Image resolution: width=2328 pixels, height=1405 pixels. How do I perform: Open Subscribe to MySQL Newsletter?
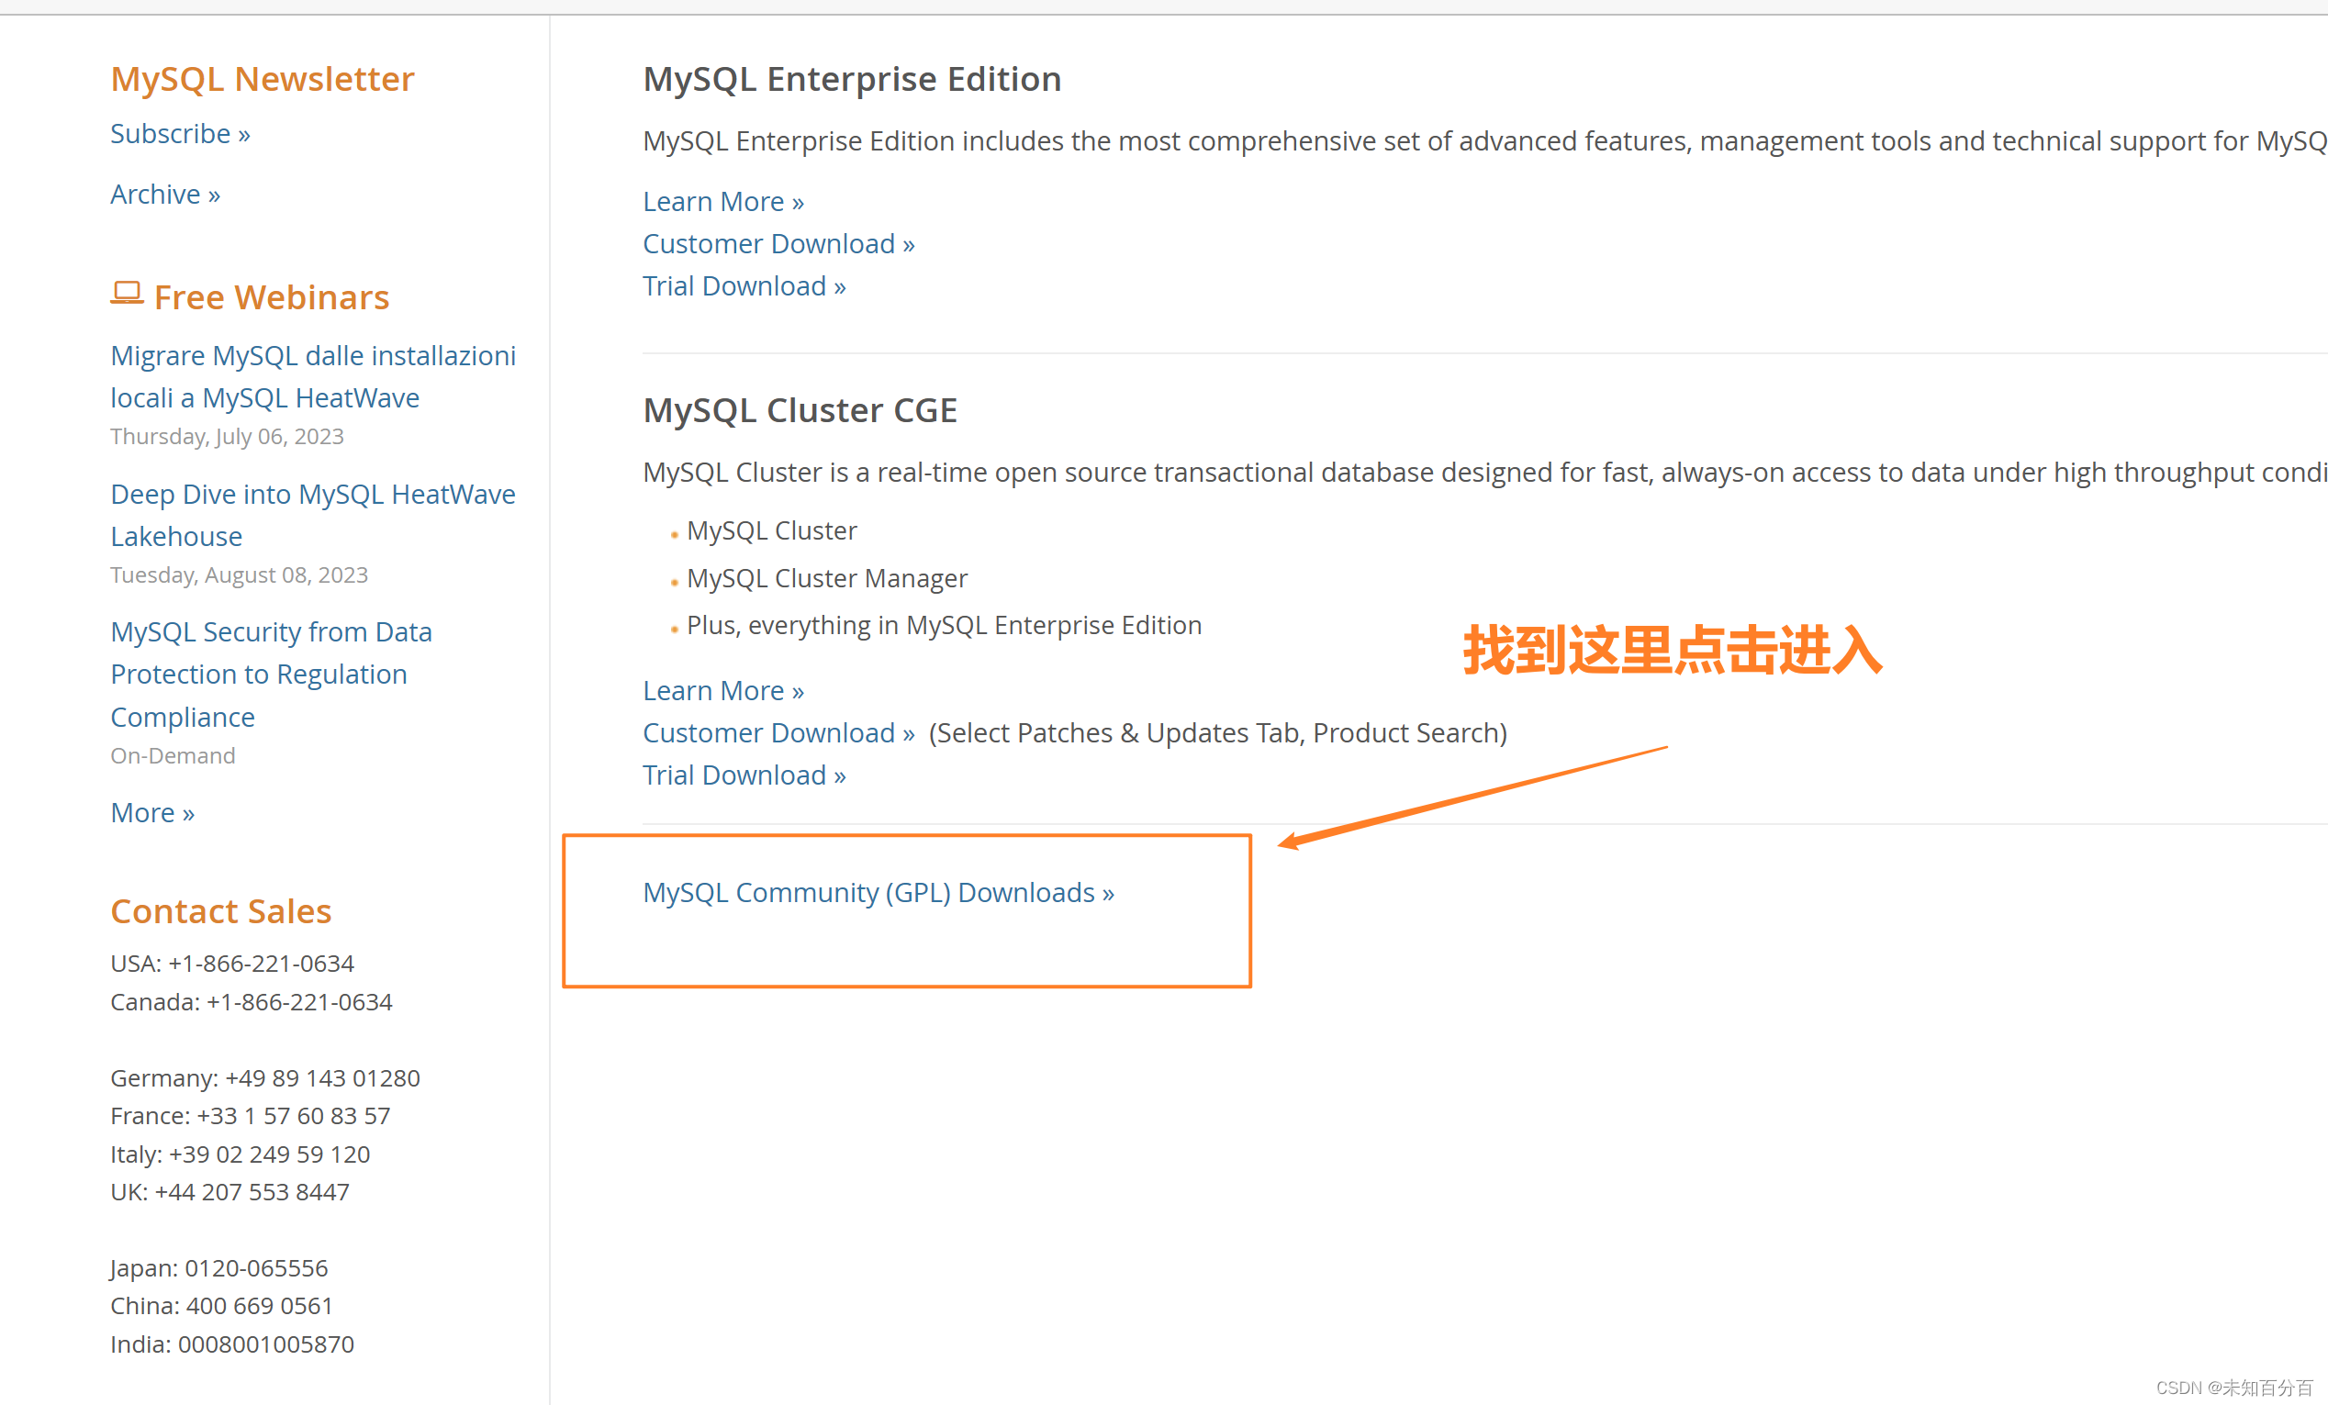pos(180,133)
